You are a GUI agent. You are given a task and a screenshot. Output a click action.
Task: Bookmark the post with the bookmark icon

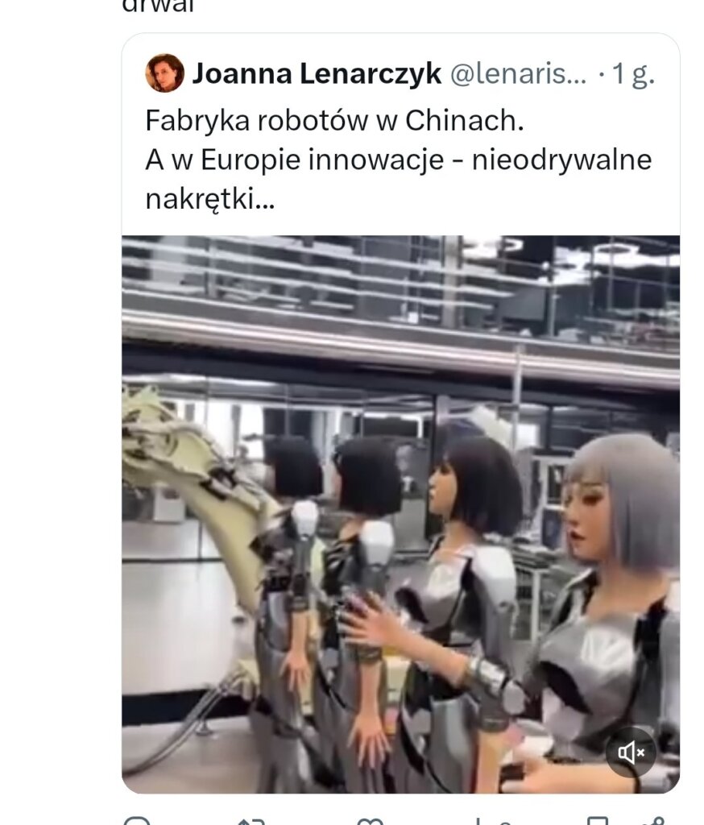(597, 821)
